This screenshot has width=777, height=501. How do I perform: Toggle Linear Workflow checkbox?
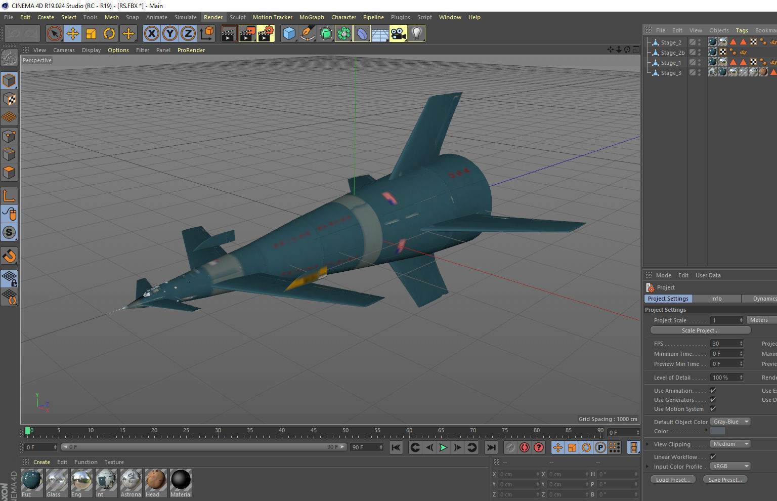tap(713, 456)
